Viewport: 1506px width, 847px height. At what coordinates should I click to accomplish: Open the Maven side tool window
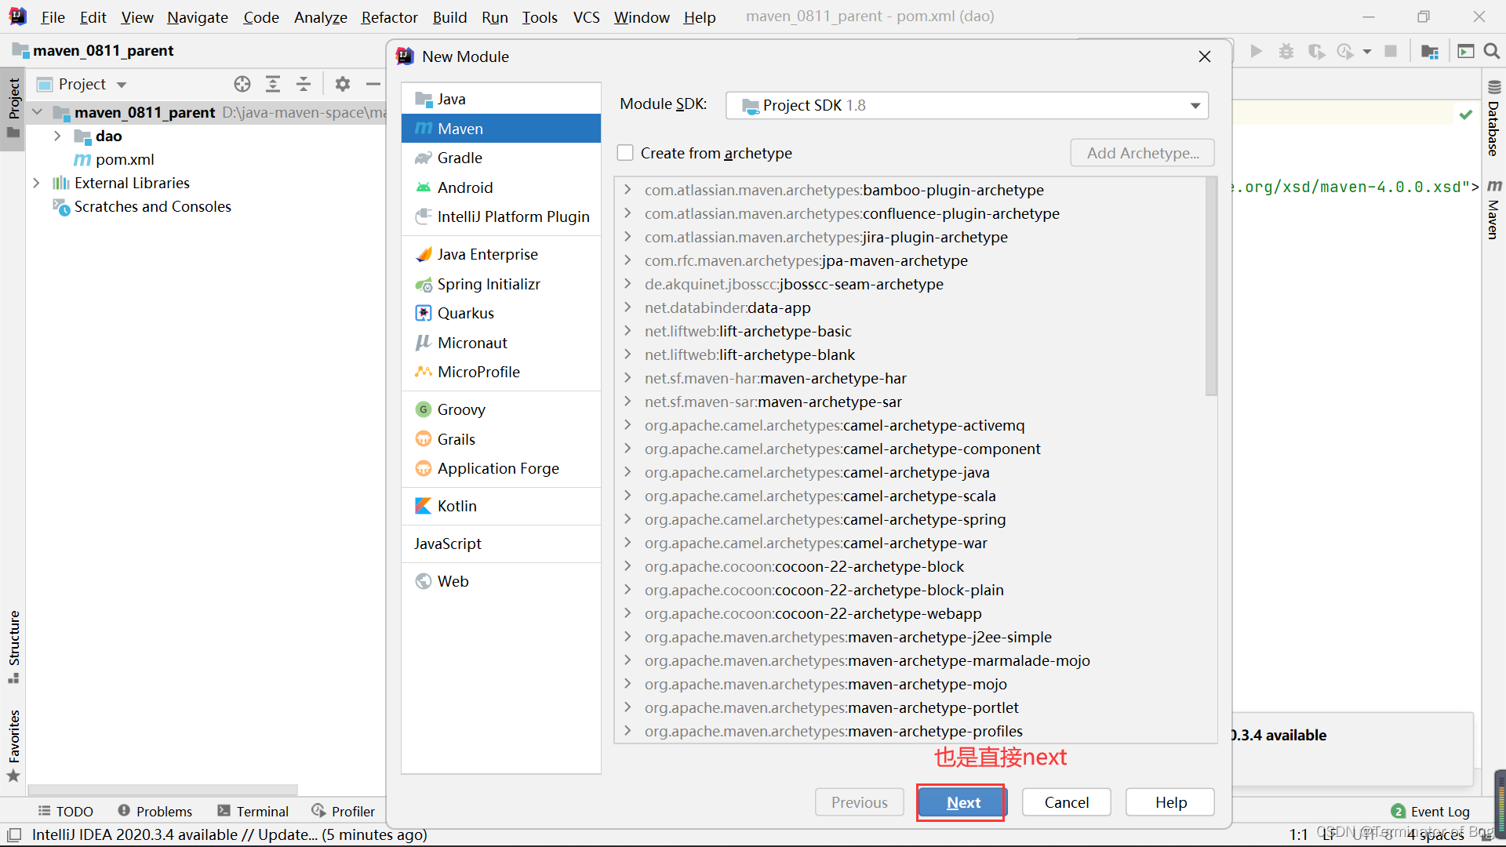[1493, 209]
